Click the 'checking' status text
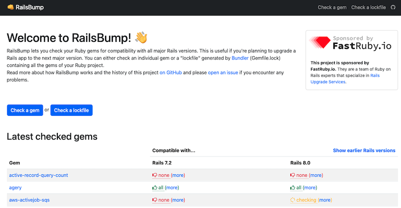The width and height of the screenshot is (401, 208). 306,200
